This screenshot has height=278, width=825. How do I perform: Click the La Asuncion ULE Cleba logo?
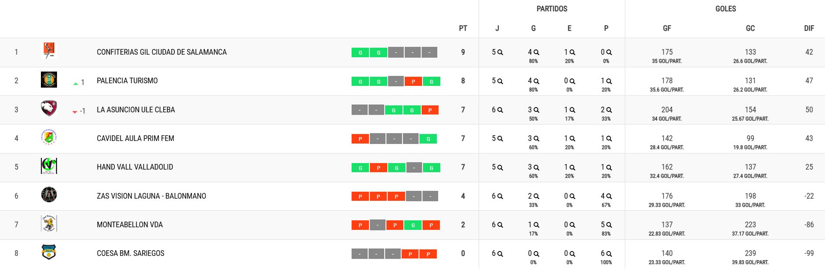tap(49, 108)
